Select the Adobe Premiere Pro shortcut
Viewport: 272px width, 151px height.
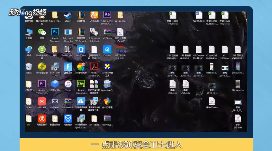pos(42,84)
